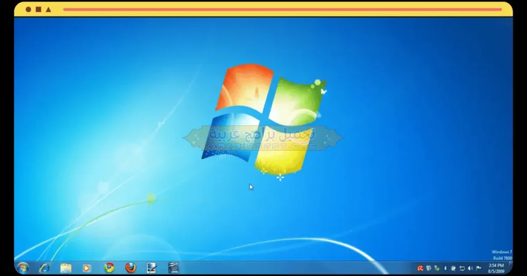The height and width of the screenshot is (276, 527).
Task: Launch Windows Media Player from taskbar
Action: [86, 268]
